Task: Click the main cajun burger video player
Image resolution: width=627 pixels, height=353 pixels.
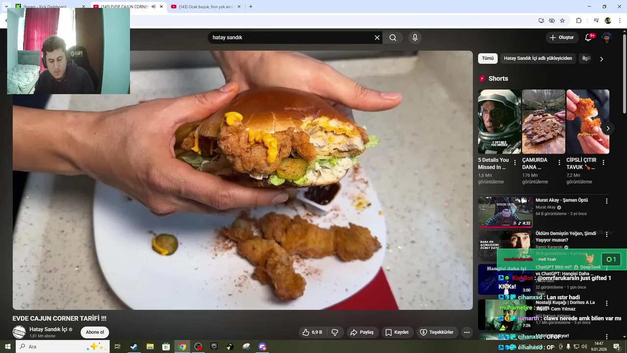Action: pos(242,180)
